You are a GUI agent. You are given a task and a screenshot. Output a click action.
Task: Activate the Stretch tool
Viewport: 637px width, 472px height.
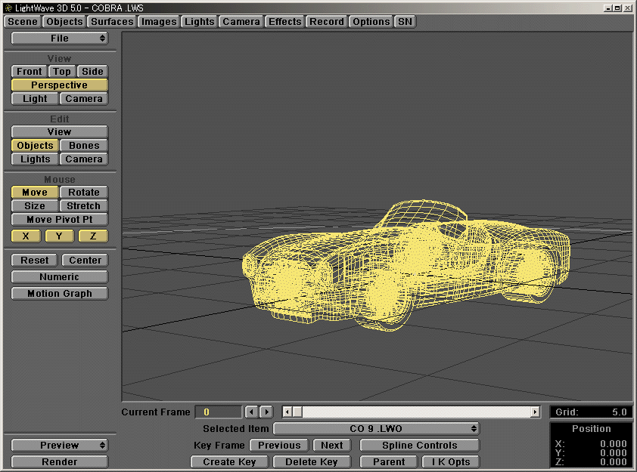coord(83,205)
